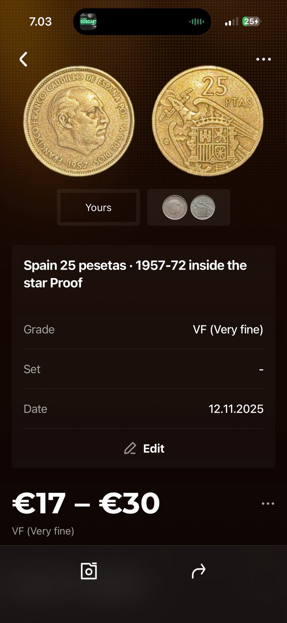Image resolution: width=287 pixels, height=623 pixels.
Task: Open the top-right three-dot menu
Action: [x=263, y=59]
